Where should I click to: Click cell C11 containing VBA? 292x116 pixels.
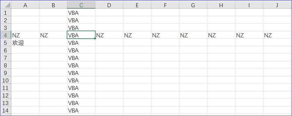click(81, 88)
